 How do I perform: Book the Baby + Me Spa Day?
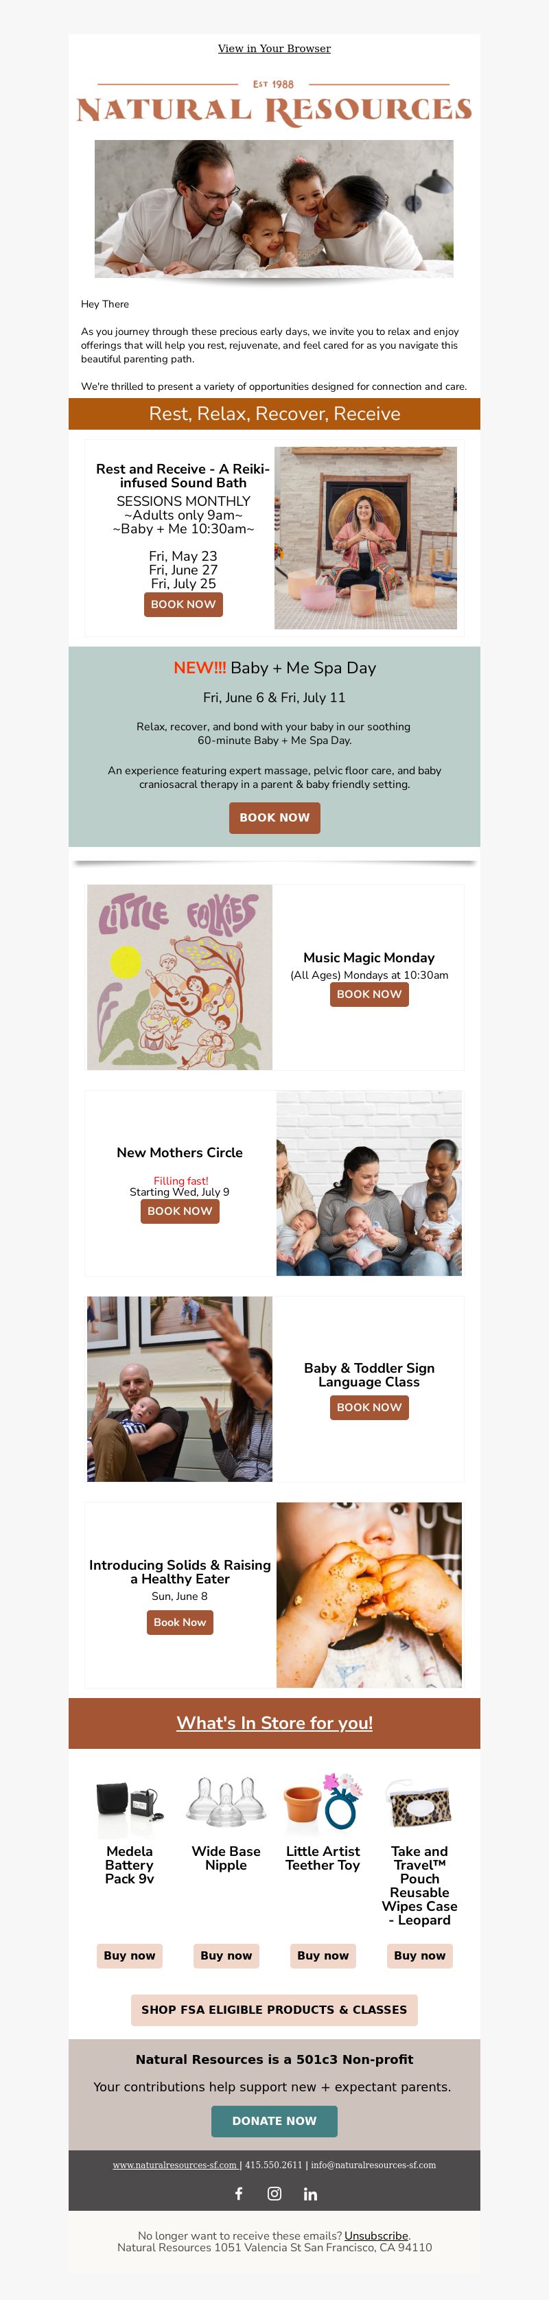tap(274, 817)
